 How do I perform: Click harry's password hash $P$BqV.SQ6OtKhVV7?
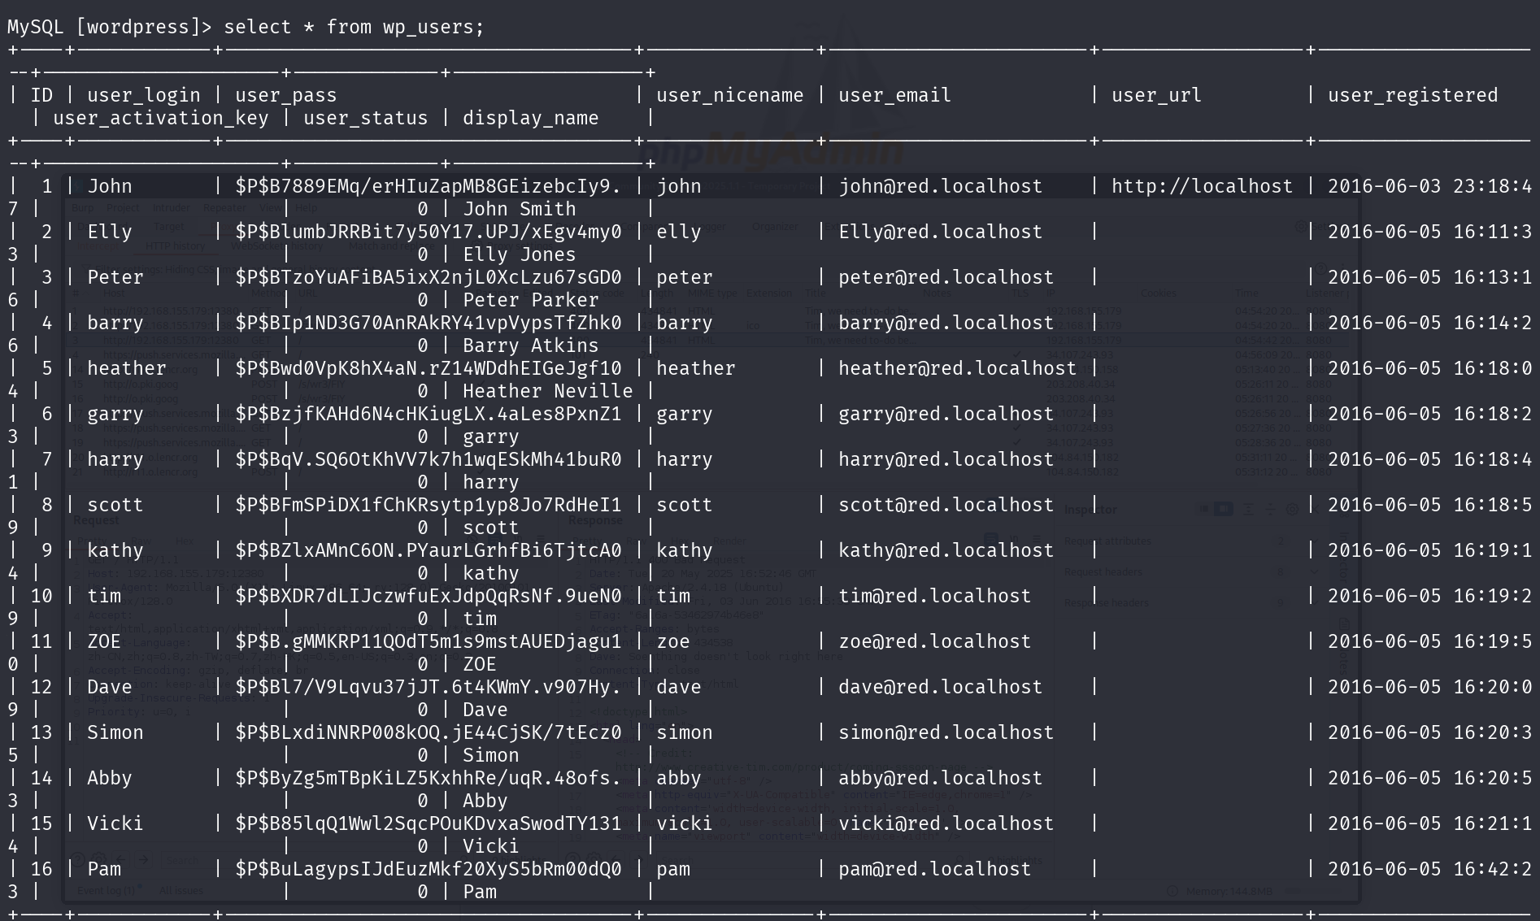tap(429, 459)
